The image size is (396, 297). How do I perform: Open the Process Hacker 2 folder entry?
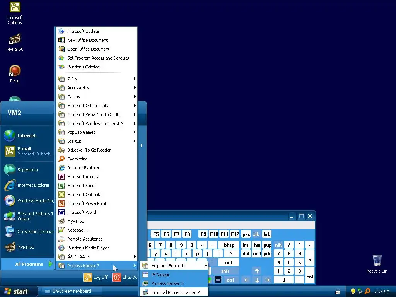point(96,266)
